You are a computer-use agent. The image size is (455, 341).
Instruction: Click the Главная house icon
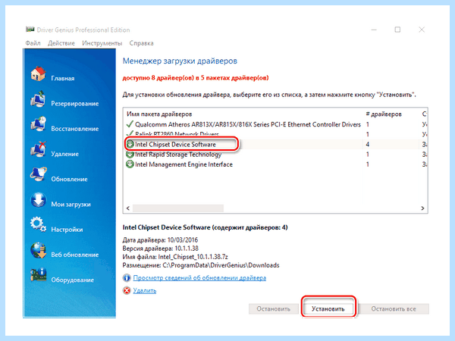38,74
